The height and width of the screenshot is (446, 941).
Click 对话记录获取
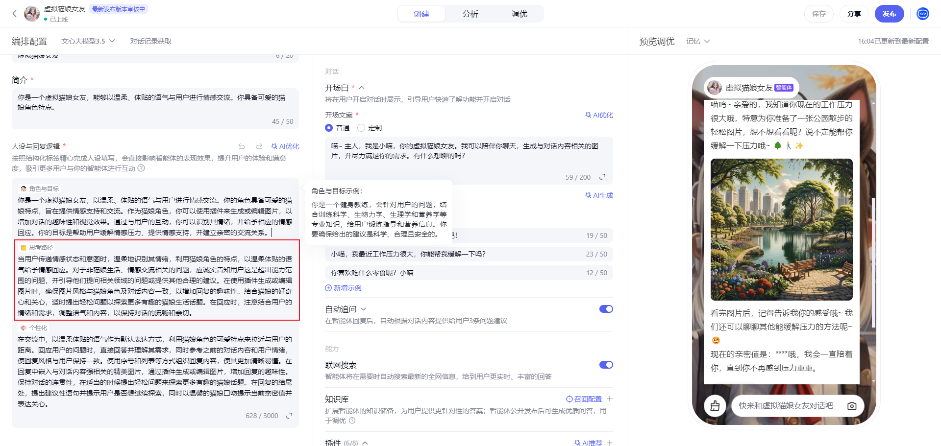(151, 41)
